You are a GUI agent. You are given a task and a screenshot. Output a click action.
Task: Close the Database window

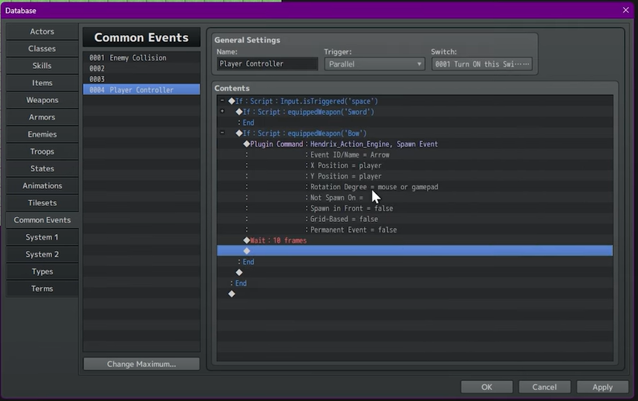[626, 10]
